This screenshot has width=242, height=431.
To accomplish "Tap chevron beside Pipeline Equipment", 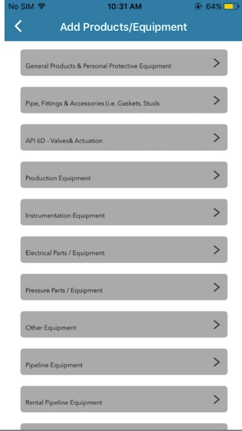I will coord(217,362).
